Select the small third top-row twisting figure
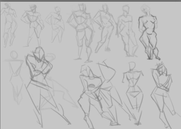 [x=55, y=25]
